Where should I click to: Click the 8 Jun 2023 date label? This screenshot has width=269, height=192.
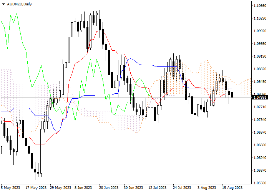[x=83, y=188]
